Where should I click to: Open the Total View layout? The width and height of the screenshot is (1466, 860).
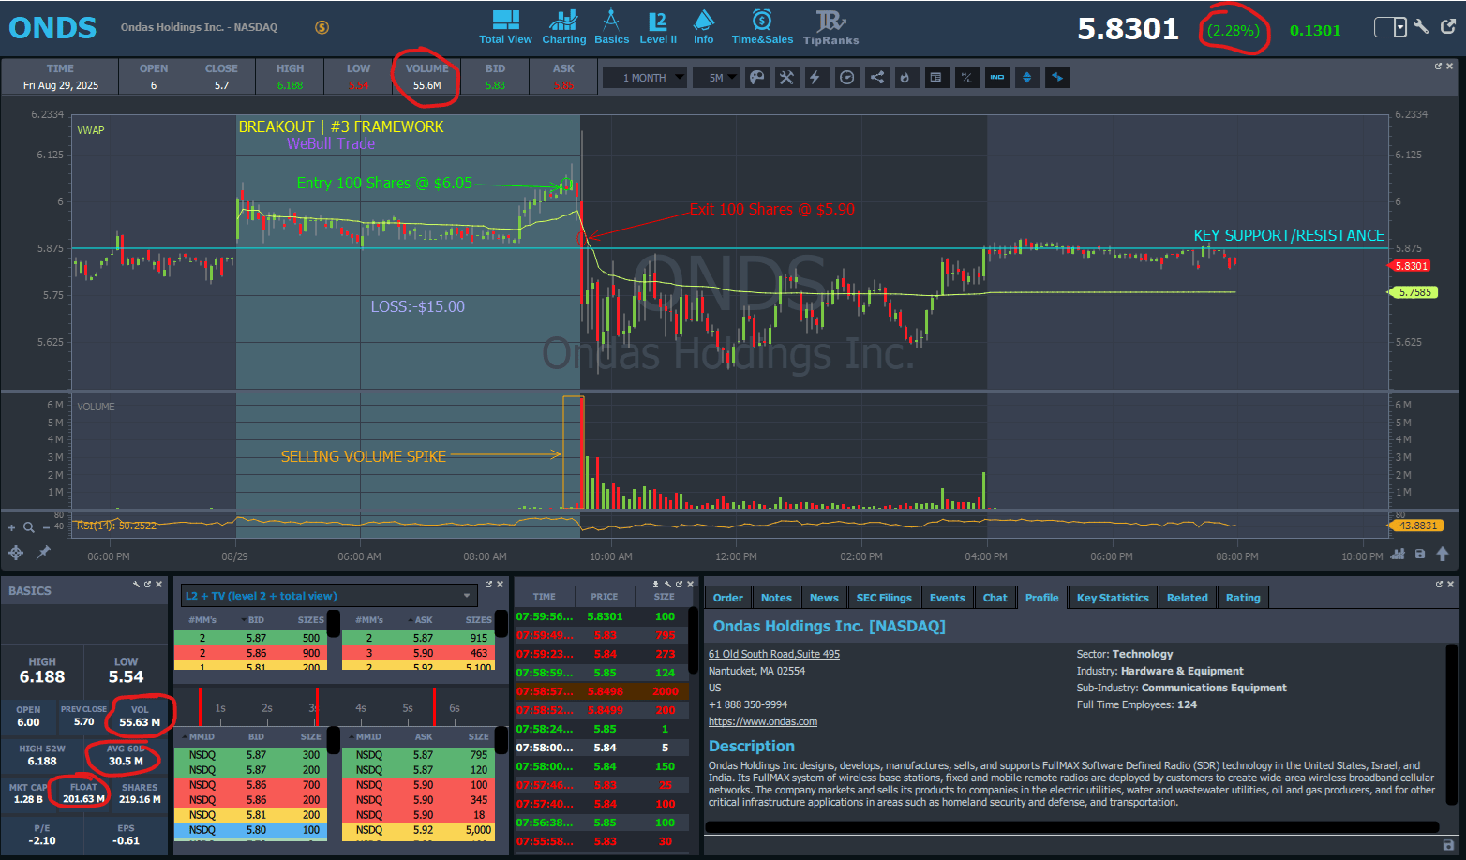(505, 27)
